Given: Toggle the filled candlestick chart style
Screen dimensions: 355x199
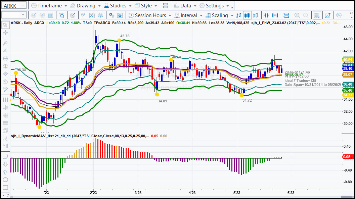Looking at the screenshot, I should [247, 15].
